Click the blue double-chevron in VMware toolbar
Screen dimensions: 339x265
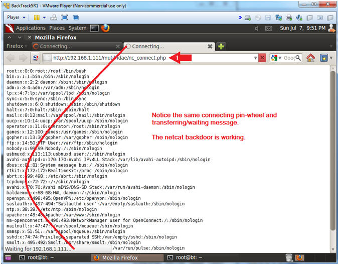(240, 18)
